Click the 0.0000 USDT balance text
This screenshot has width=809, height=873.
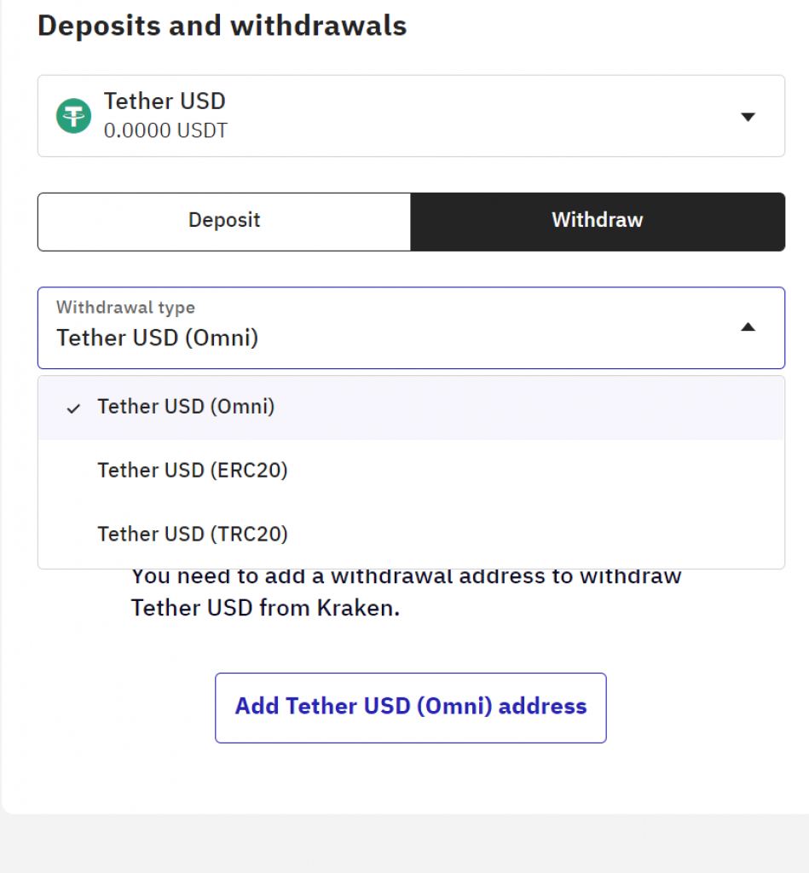click(165, 130)
